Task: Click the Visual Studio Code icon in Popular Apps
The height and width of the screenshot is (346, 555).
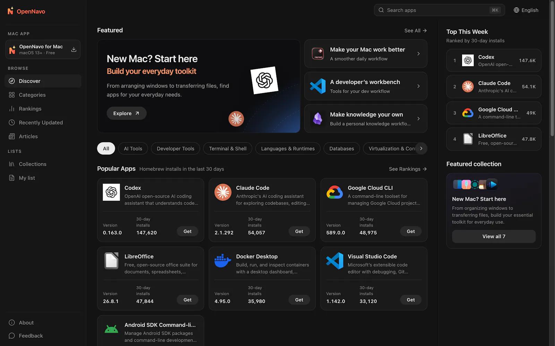Action: (x=335, y=261)
